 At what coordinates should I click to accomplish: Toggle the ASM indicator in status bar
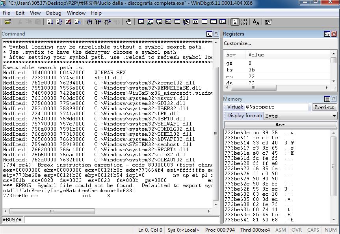pos(281,230)
